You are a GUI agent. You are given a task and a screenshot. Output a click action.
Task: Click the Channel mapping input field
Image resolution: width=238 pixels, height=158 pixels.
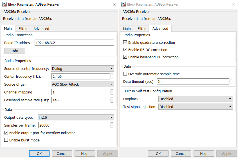80,92
